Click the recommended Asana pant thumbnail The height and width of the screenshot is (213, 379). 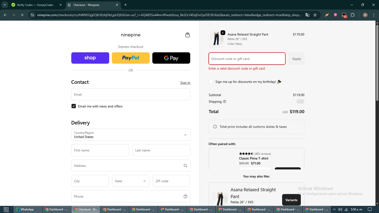tap(220, 199)
